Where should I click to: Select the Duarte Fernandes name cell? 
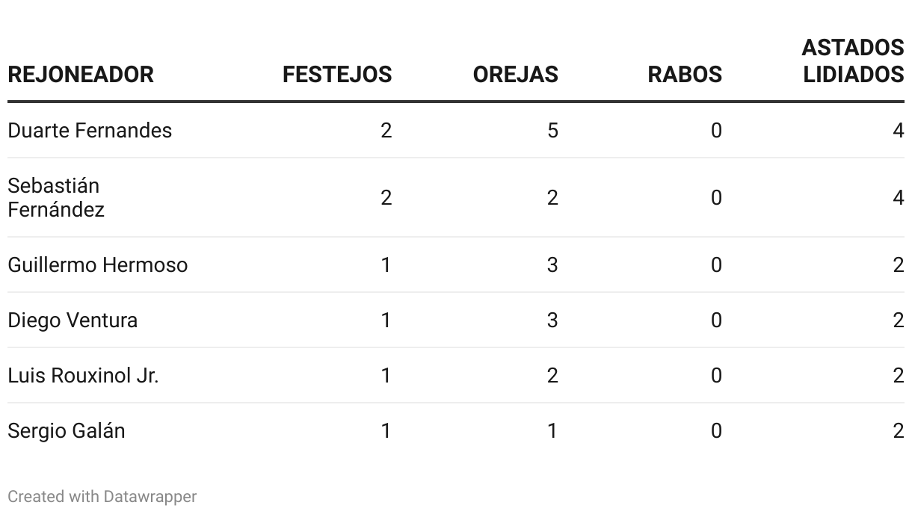point(90,131)
